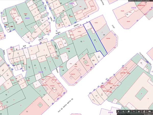
Task: Select parcel 32 on the map
Action: (x=29, y=67)
